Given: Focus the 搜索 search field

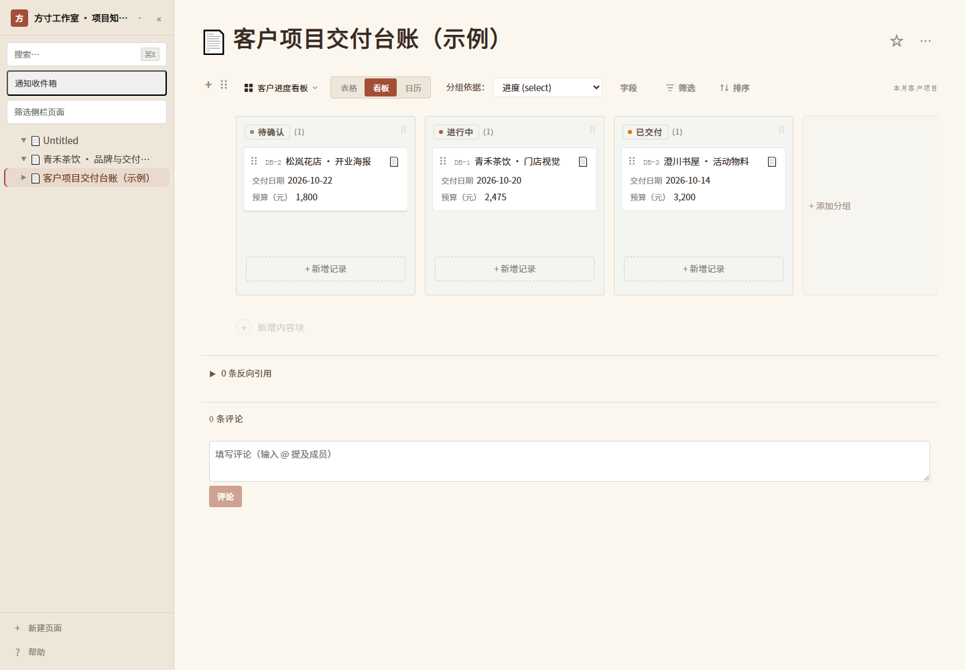Looking at the screenshot, I should (x=86, y=54).
